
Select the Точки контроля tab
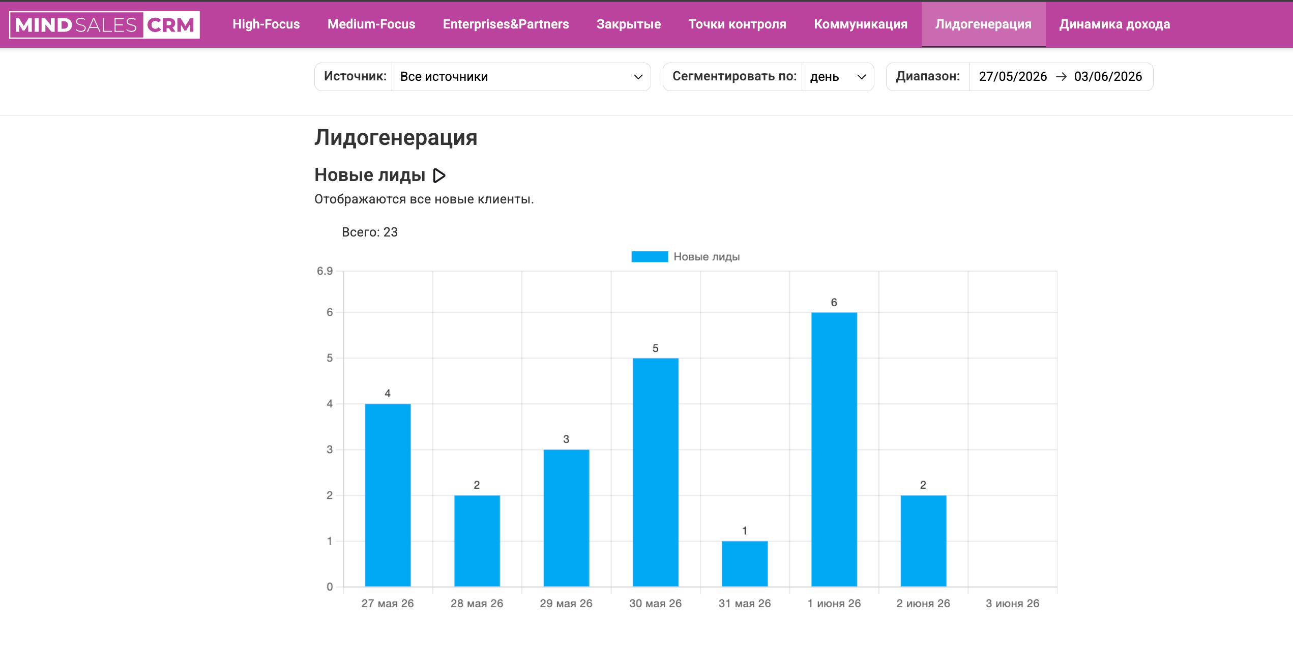click(737, 24)
